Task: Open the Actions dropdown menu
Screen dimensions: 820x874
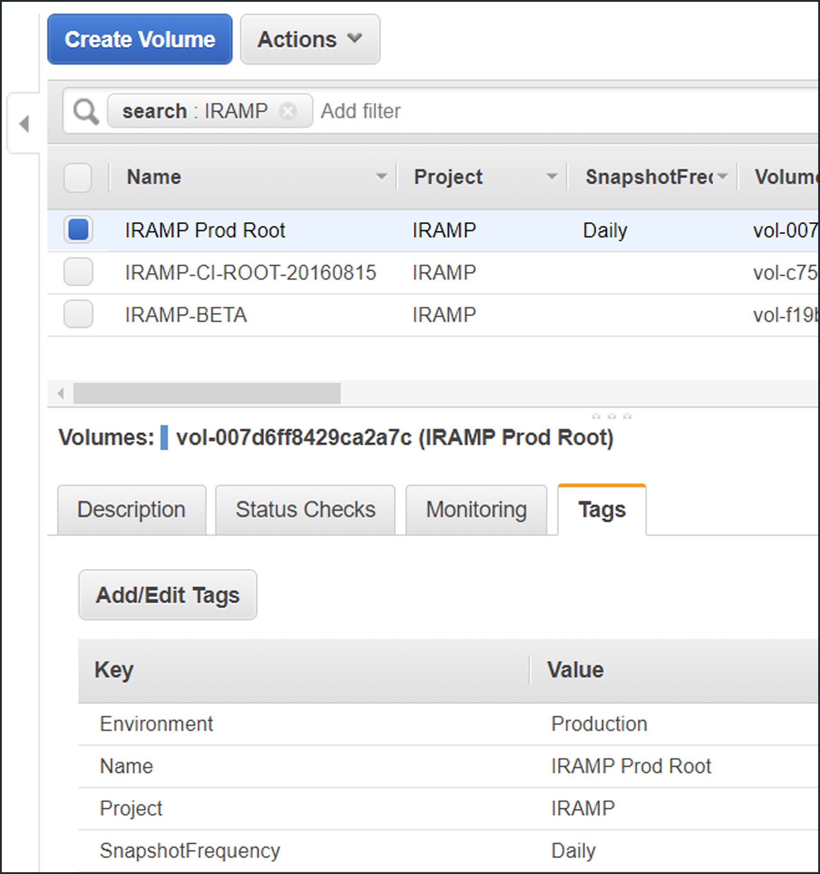Action: coord(310,40)
